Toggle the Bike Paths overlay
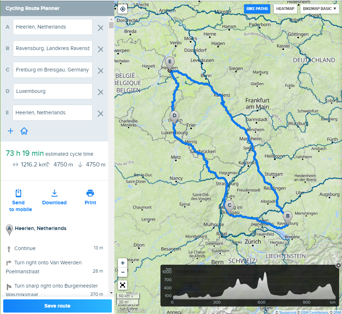The width and height of the screenshot is (342, 314). tap(257, 9)
